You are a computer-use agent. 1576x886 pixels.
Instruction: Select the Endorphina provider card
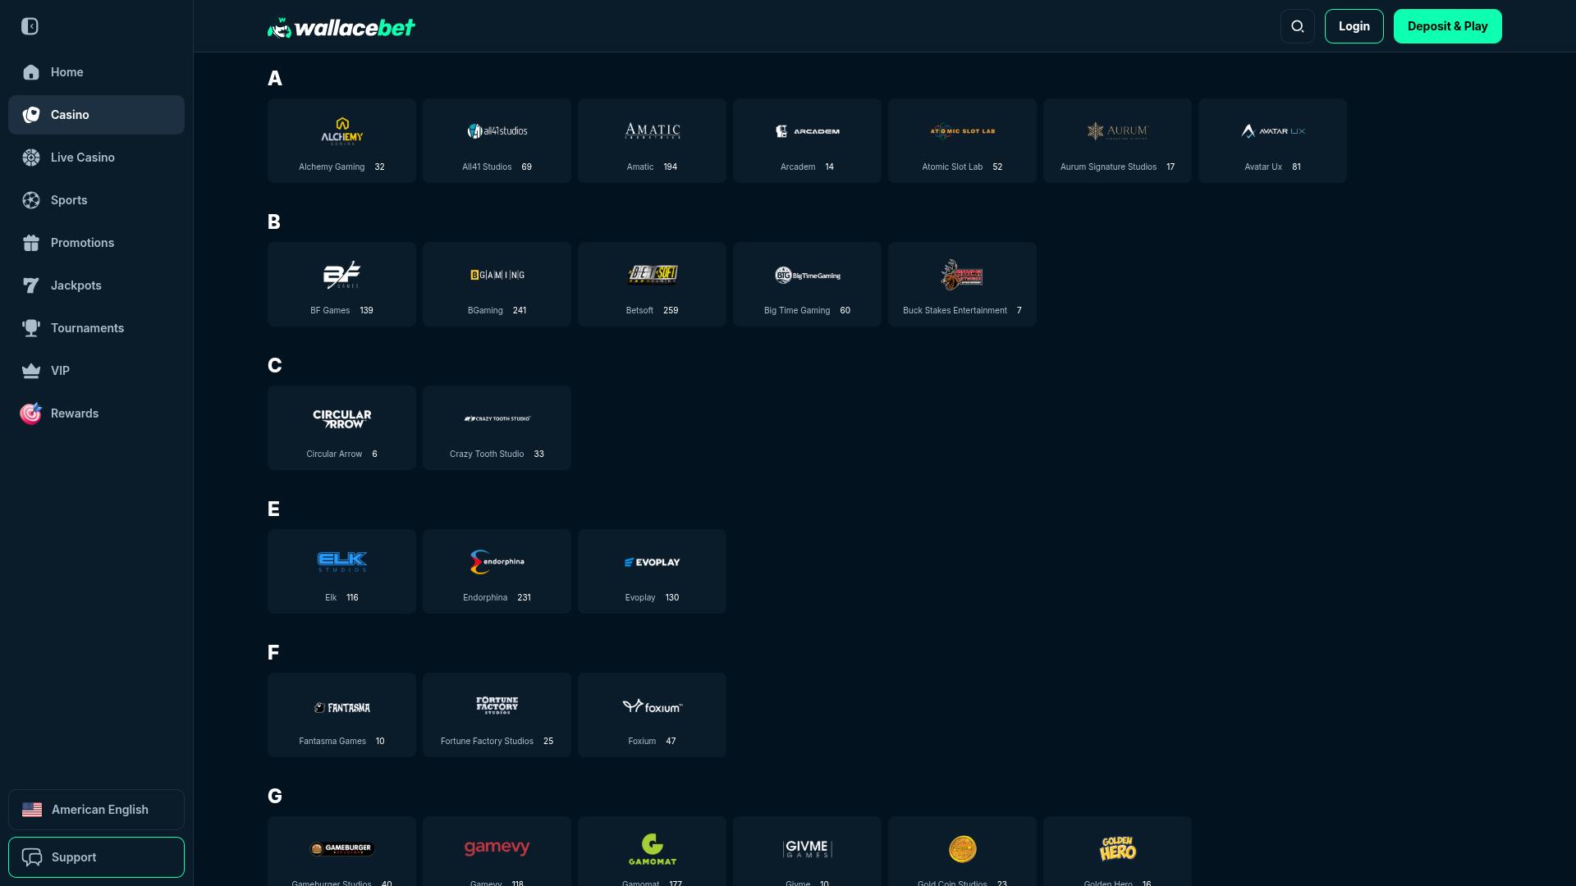497,571
